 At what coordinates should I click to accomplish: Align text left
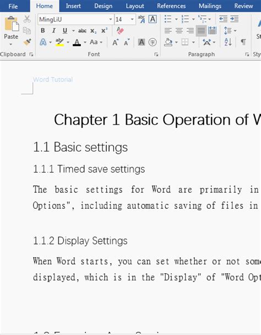point(168,31)
